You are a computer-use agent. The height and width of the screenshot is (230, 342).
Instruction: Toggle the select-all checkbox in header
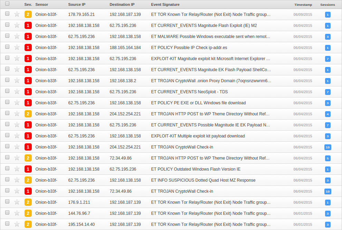click(x=7, y=3)
